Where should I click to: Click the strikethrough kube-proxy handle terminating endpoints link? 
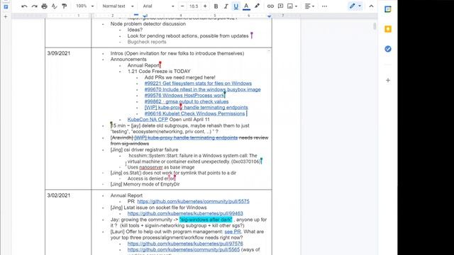(186, 137)
